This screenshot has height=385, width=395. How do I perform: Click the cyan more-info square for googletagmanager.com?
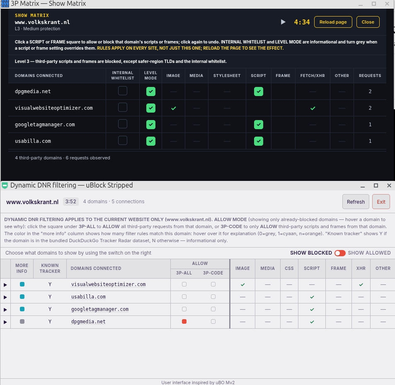point(22,309)
